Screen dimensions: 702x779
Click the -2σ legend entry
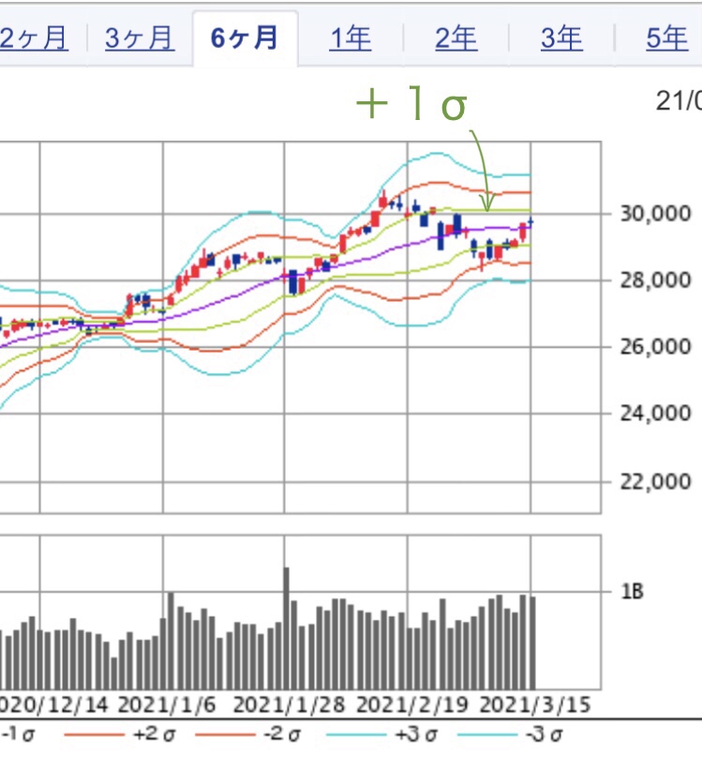[x=283, y=734]
